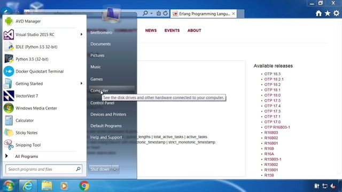The width and height of the screenshot is (342, 192).
Task: Open Help and Support
Action: click(106, 138)
